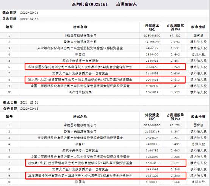Viewport: 210px width, 186px height.
Task: Click 股本性质 header in second table
Action: 198,117
